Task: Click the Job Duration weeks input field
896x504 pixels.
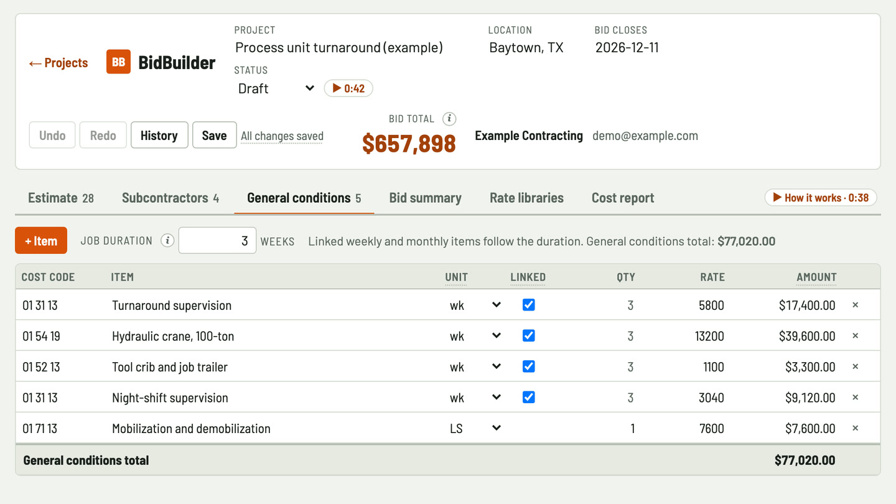Action: coord(217,241)
